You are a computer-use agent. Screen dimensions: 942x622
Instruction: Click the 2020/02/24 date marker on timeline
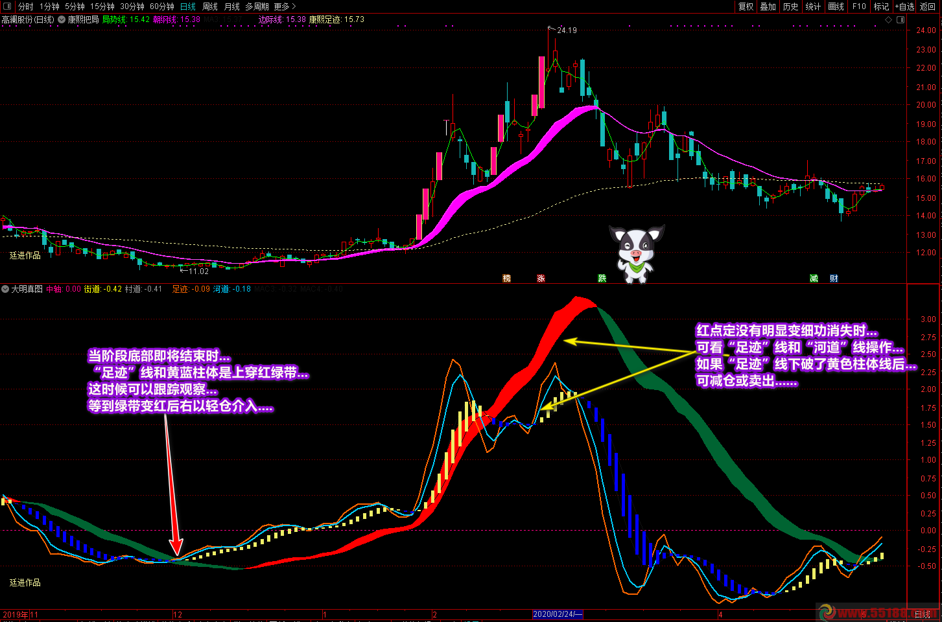[558, 614]
